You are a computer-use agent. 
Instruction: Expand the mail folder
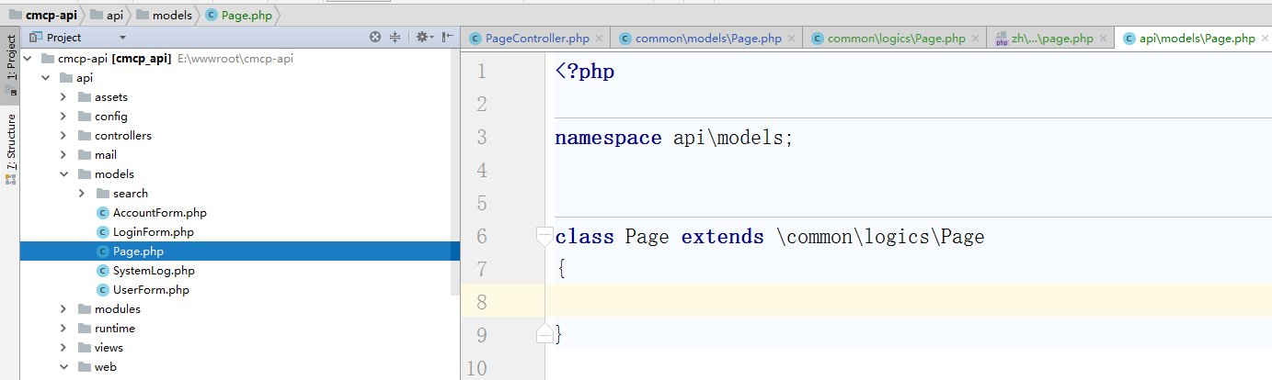63,155
